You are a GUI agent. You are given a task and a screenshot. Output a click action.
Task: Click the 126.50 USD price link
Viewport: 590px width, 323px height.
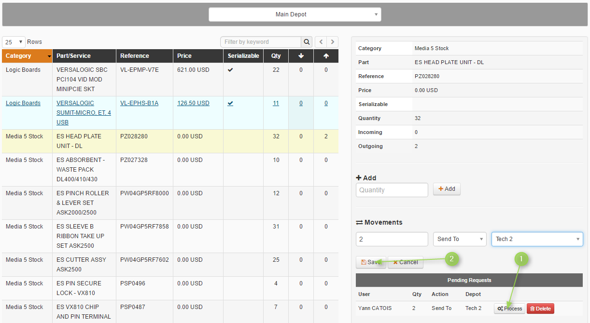pyautogui.click(x=193, y=103)
